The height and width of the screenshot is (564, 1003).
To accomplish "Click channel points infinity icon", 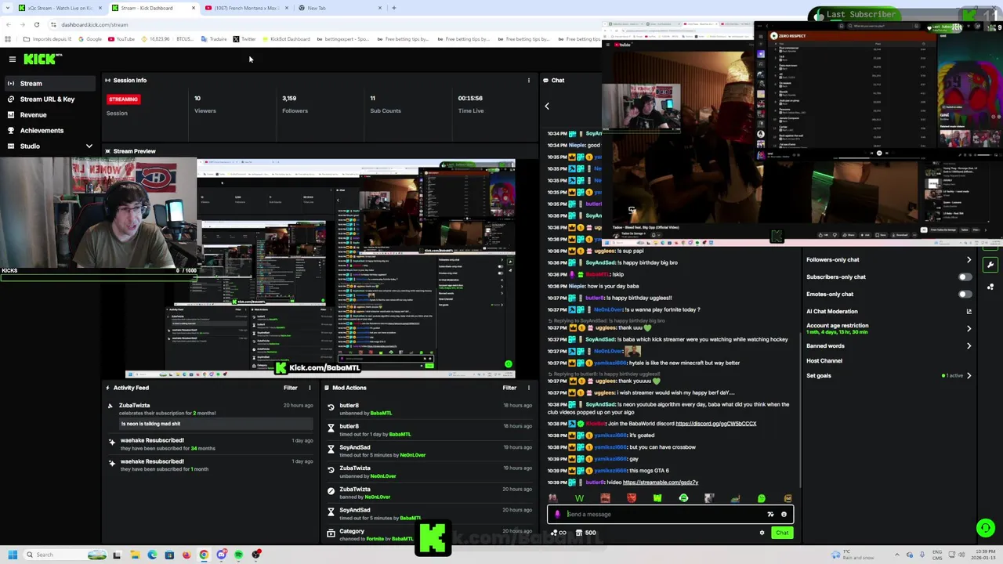I will click(x=559, y=533).
